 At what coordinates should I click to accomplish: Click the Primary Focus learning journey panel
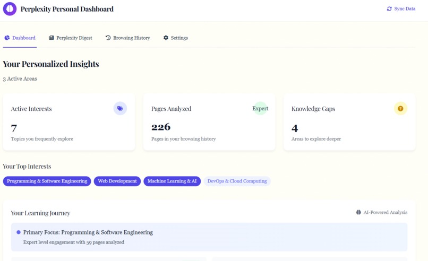click(x=209, y=237)
